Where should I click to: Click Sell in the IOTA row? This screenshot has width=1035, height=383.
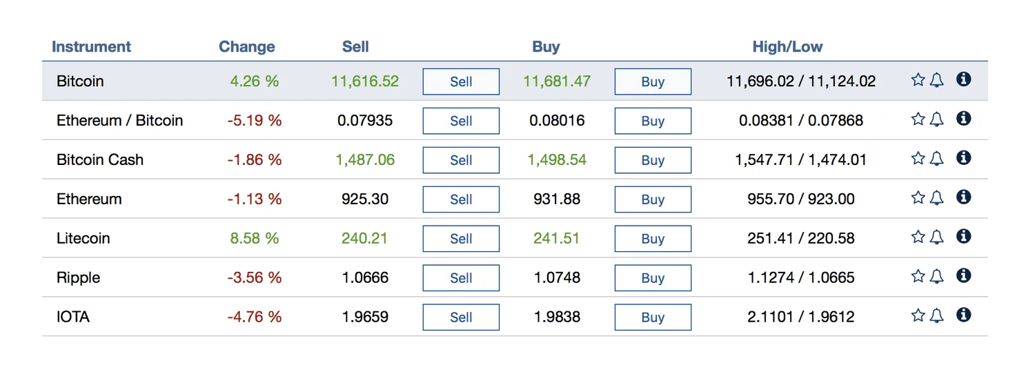pos(461,317)
